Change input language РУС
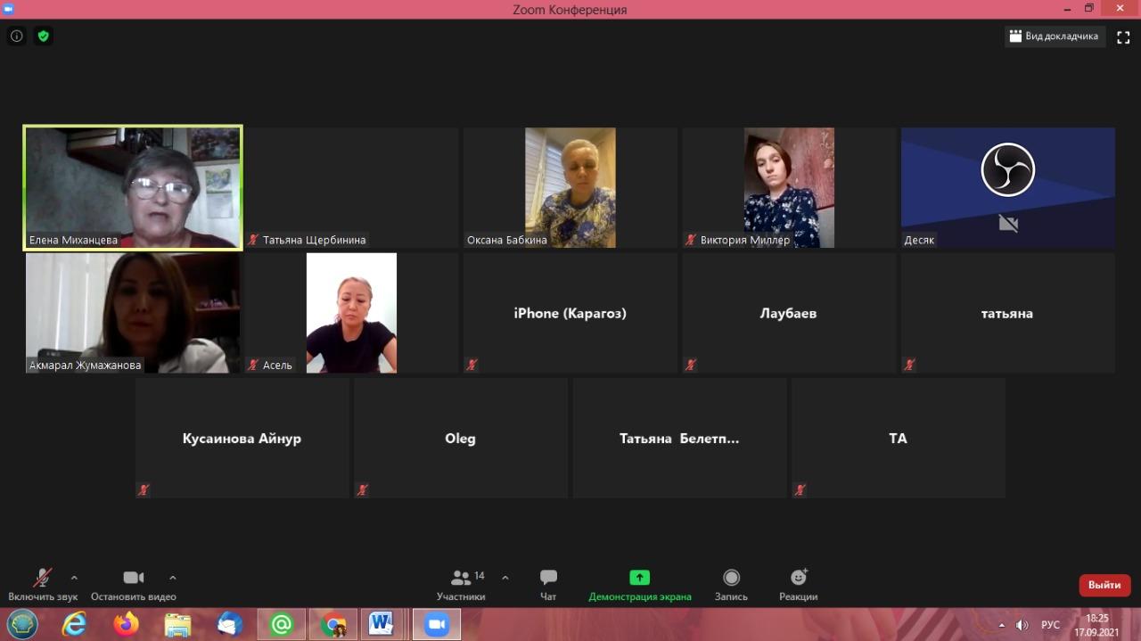This screenshot has width=1141, height=641. [1051, 625]
